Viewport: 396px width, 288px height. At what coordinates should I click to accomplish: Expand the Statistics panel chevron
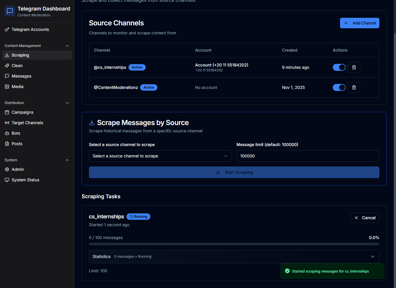pyautogui.click(x=373, y=257)
